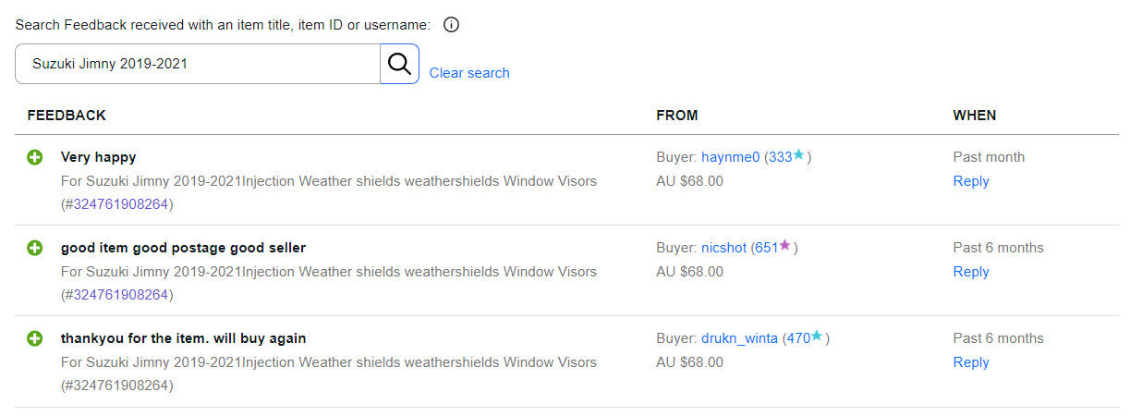This screenshot has height=416, width=1130.
Task: Open item number link under 'Very happy' feedback
Action: [118, 204]
